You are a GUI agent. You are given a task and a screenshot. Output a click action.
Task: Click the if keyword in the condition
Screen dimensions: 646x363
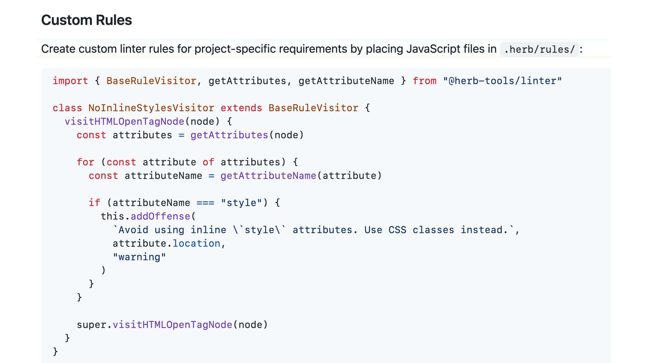pos(94,203)
